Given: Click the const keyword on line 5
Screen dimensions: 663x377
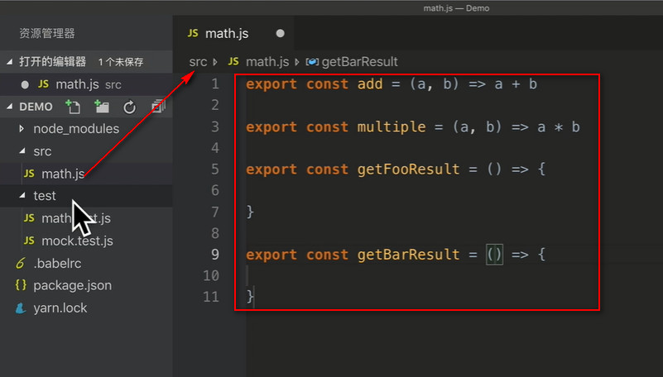Looking at the screenshot, I should [327, 169].
